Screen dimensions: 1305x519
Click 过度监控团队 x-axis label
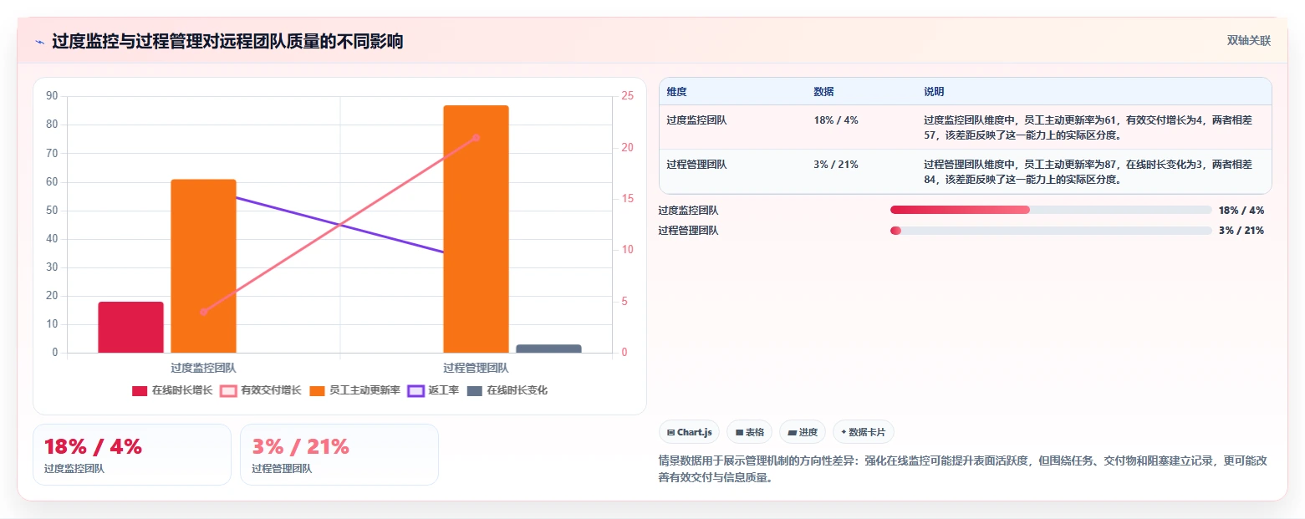203,368
